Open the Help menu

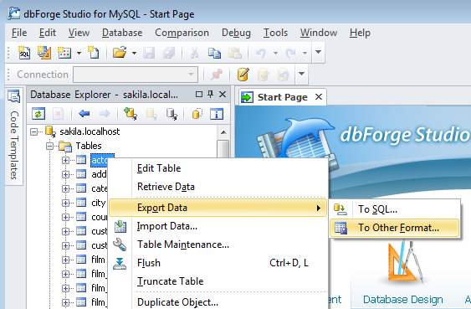coord(360,33)
